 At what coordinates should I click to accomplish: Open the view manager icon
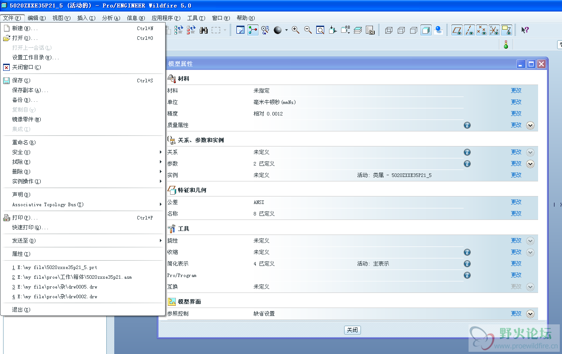[x=370, y=30]
